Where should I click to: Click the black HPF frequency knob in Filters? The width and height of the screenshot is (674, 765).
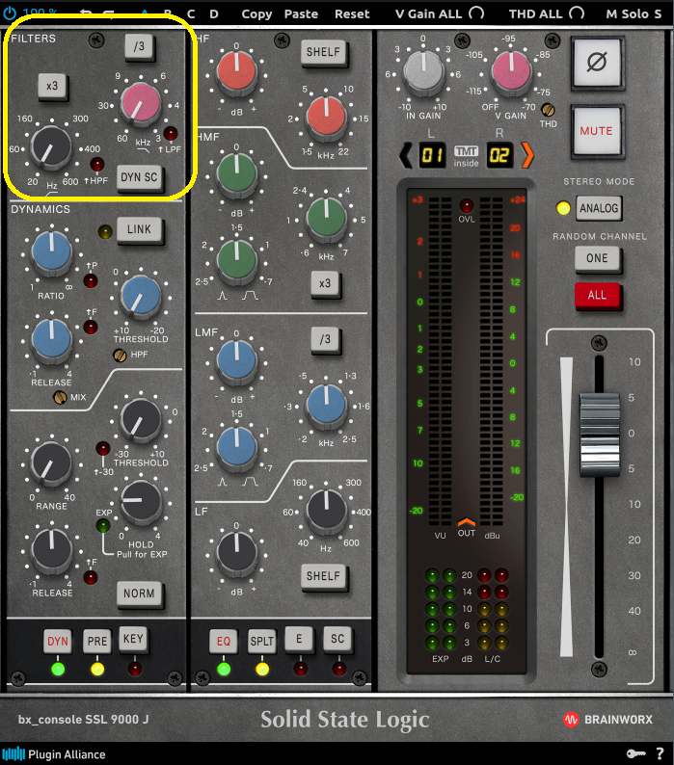pyautogui.click(x=51, y=147)
